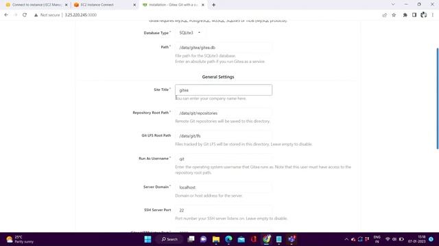Go back to the previous page

6,15
